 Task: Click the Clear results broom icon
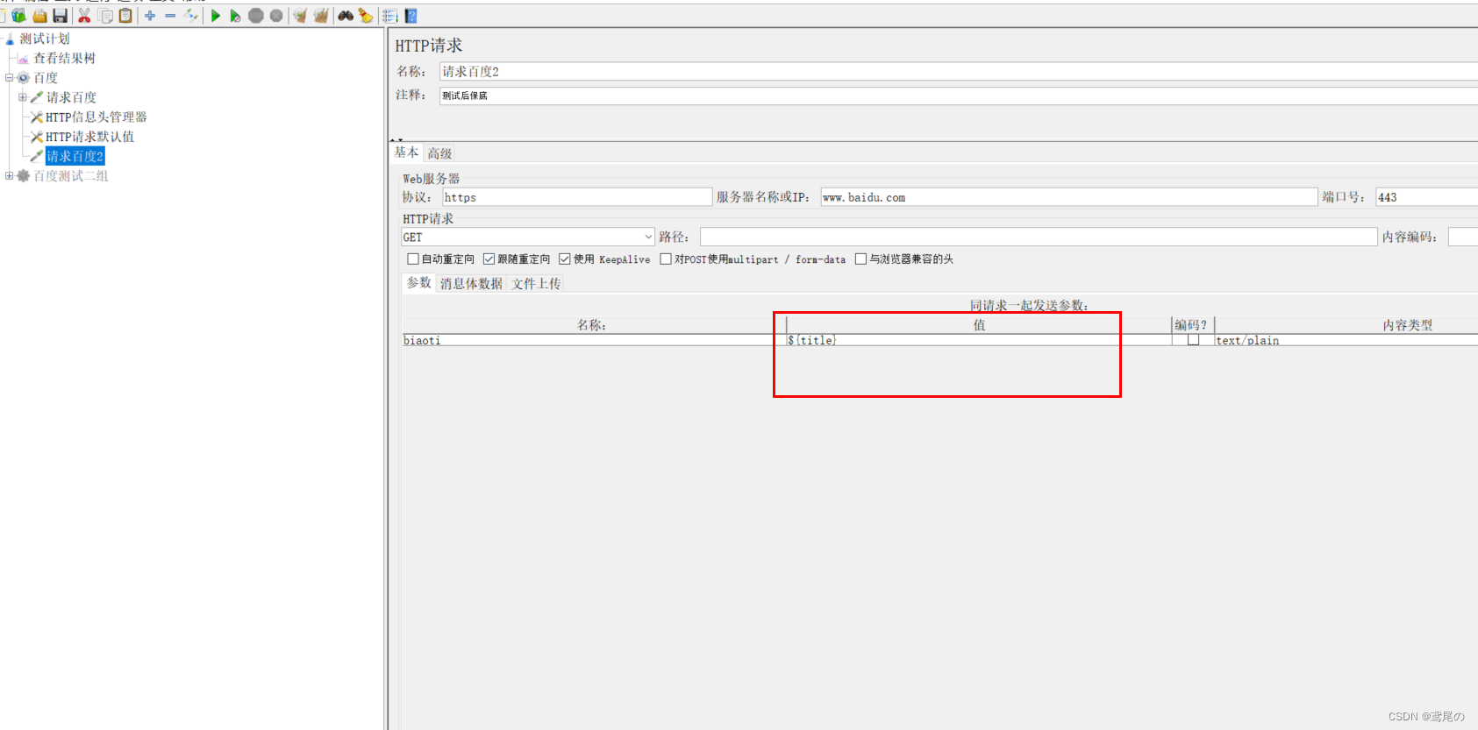point(300,16)
